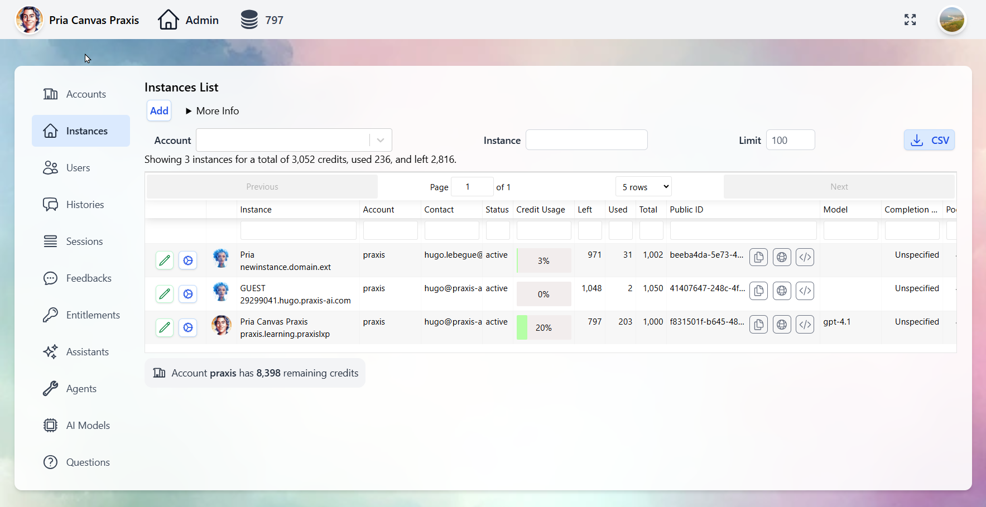Image resolution: width=986 pixels, height=507 pixels.
Task: Download the instances CSV
Action: tap(929, 140)
